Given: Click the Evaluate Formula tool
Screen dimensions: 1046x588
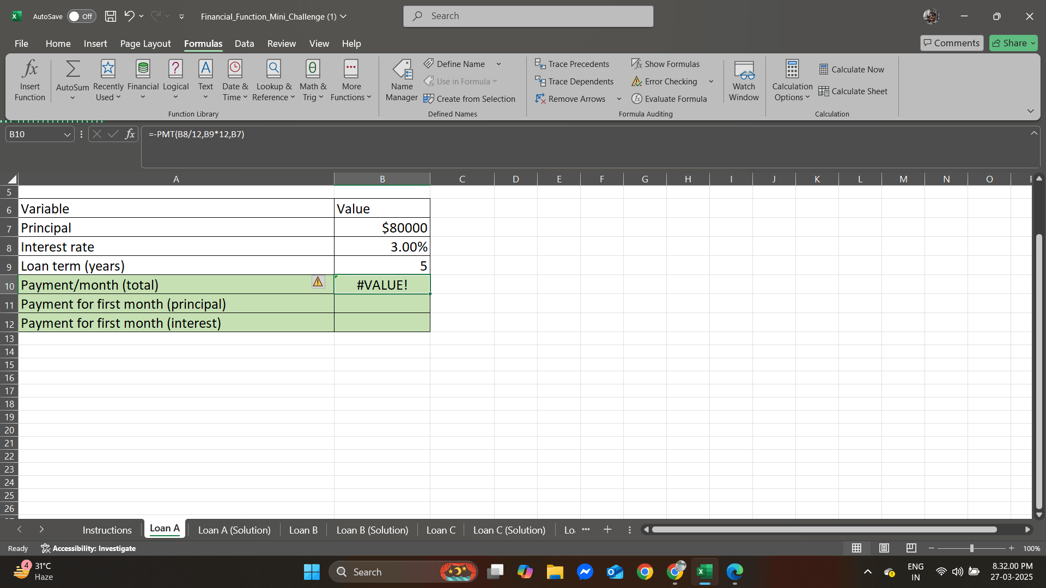Looking at the screenshot, I should 669,99.
